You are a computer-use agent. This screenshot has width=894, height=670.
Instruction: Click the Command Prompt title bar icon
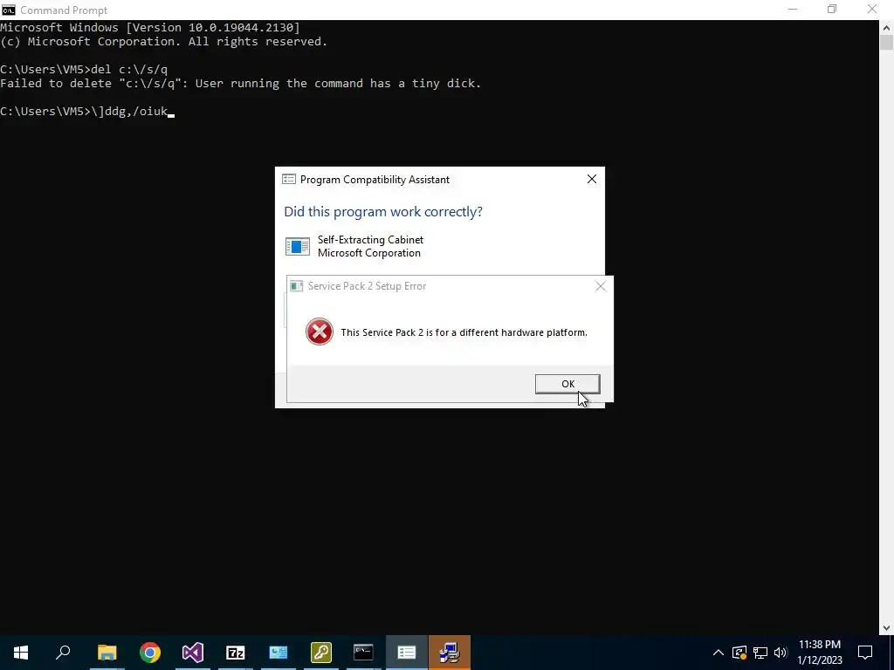click(x=9, y=10)
